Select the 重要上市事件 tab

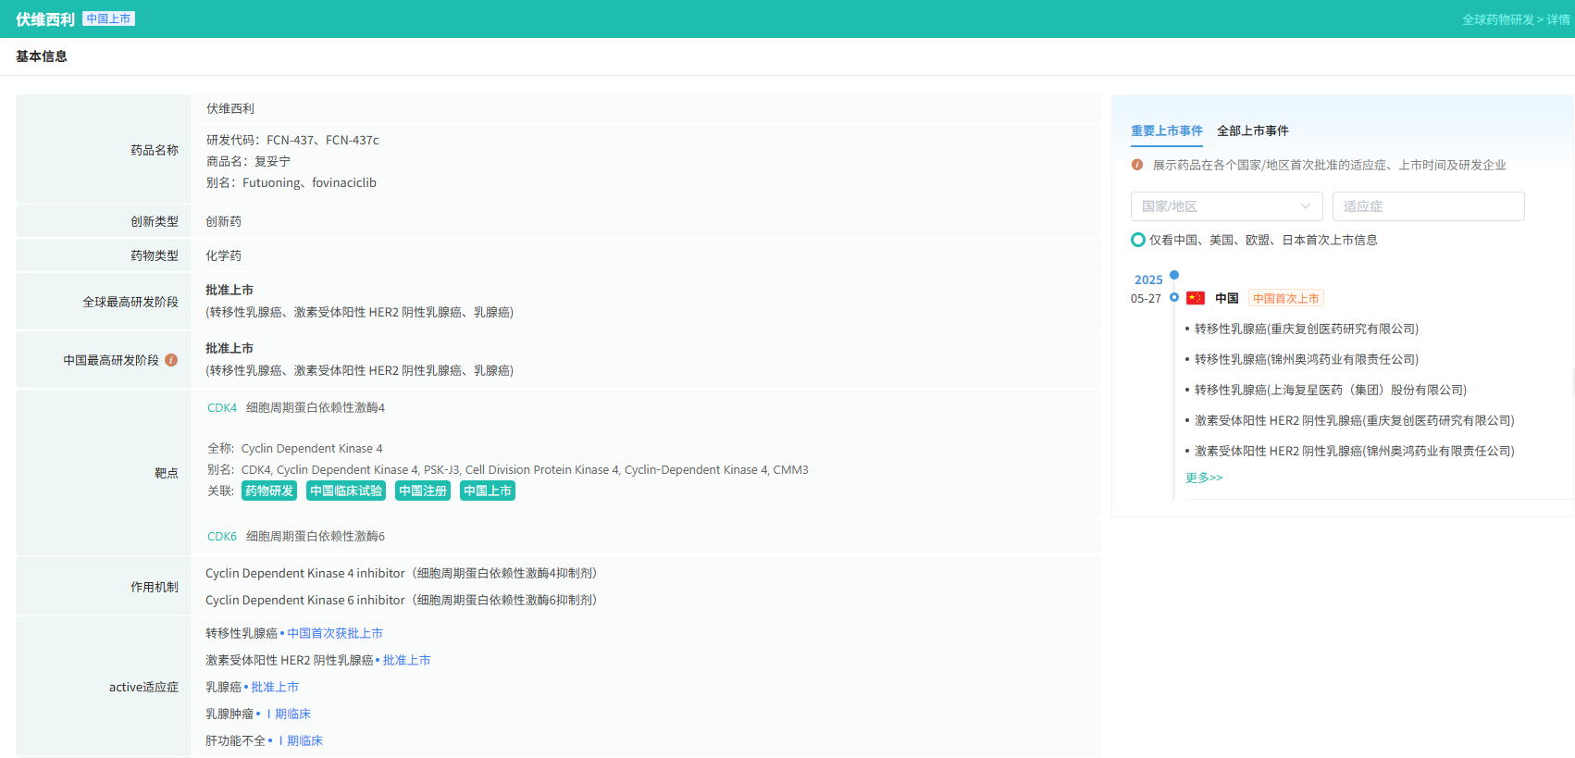pos(1166,130)
